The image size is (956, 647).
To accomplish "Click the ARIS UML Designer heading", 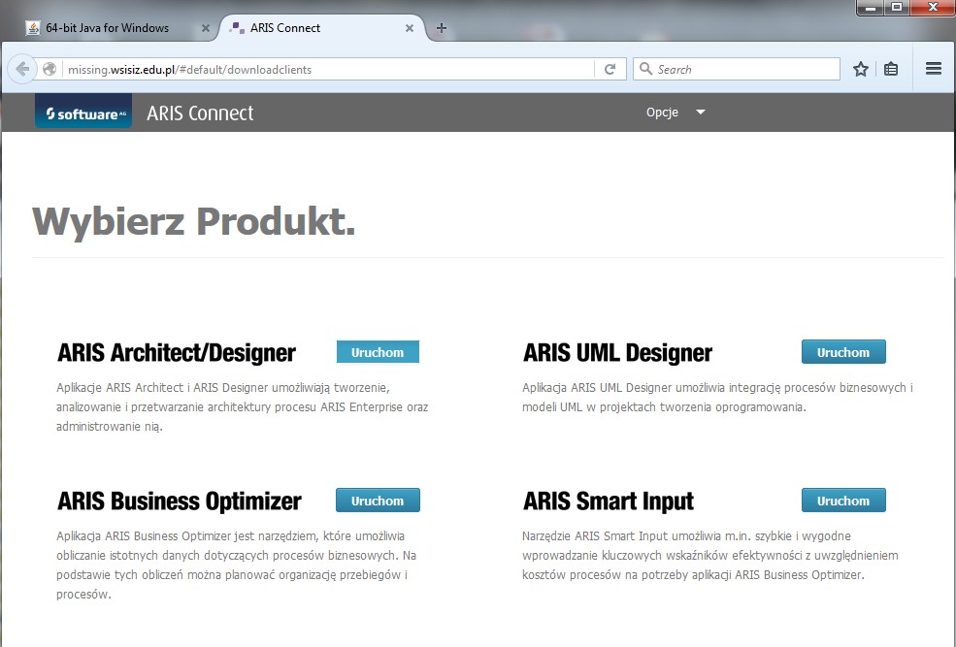I will coord(617,353).
